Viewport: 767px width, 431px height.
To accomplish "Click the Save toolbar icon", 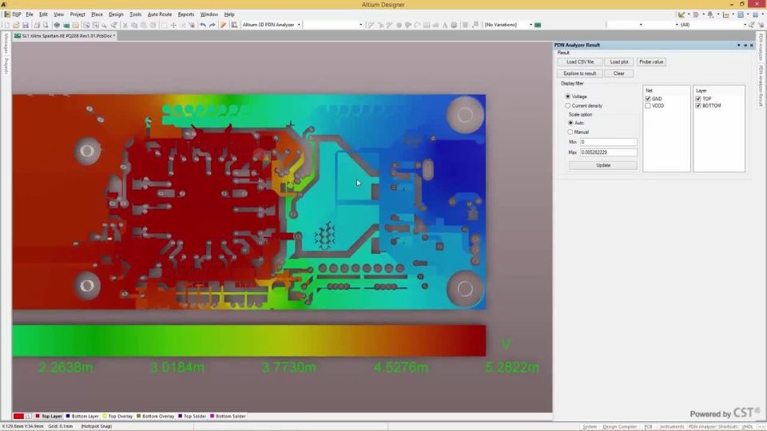I will (x=26, y=25).
